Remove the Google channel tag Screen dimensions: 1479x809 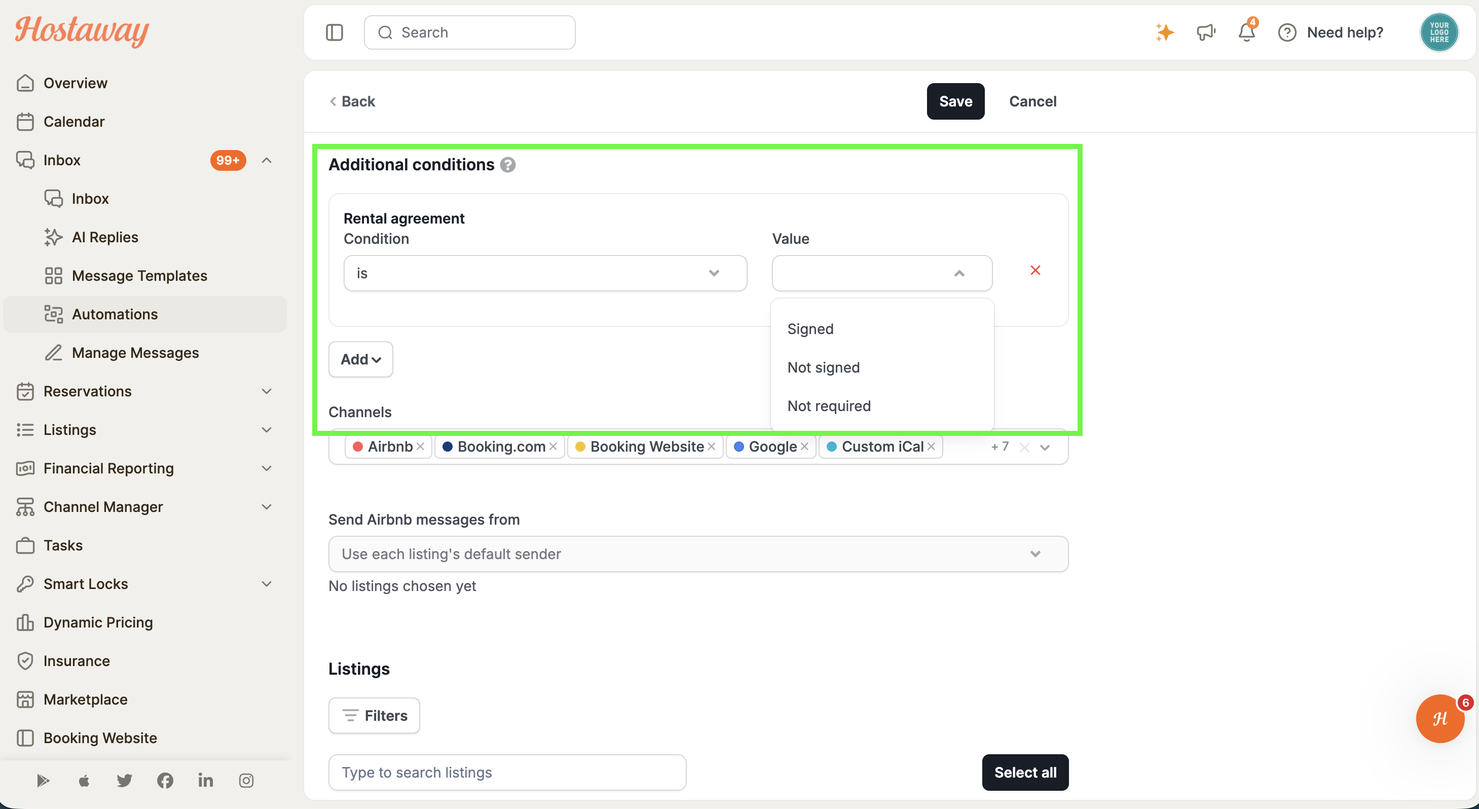pyautogui.click(x=804, y=446)
